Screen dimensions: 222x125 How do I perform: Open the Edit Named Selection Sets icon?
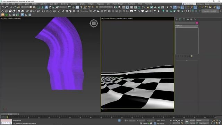pyautogui.click(x=97, y=7)
